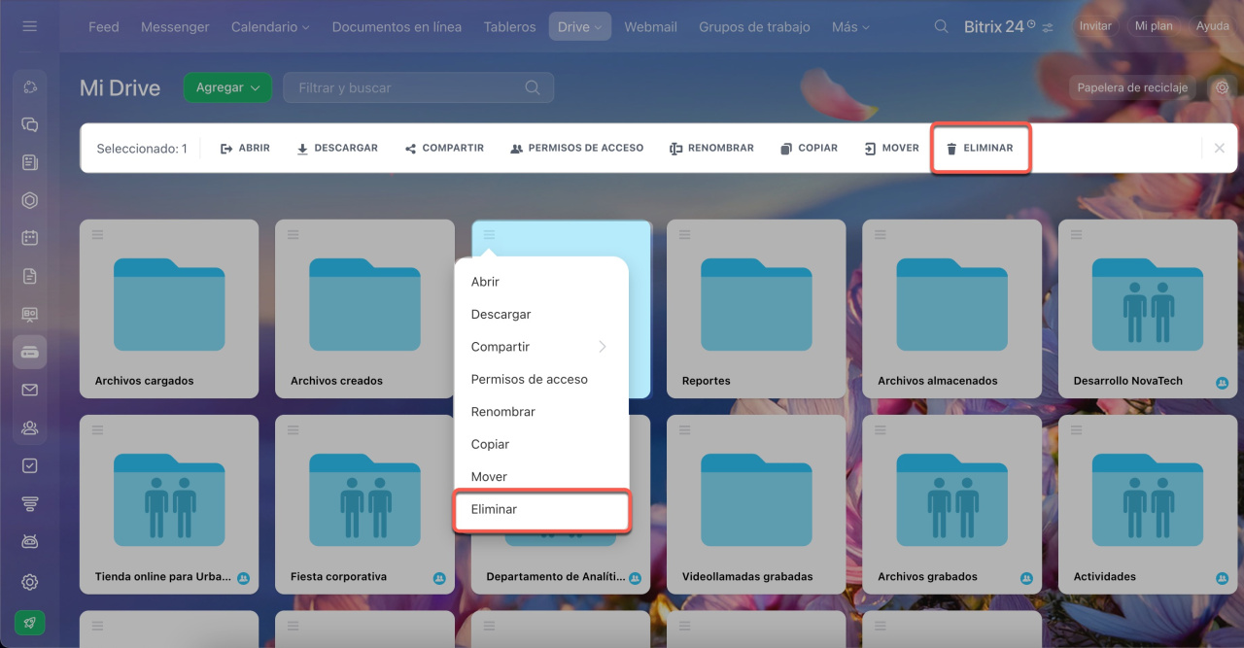The image size is (1244, 648).
Task: Open the settings gear icon in the sidebar
Action: coord(29,582)
